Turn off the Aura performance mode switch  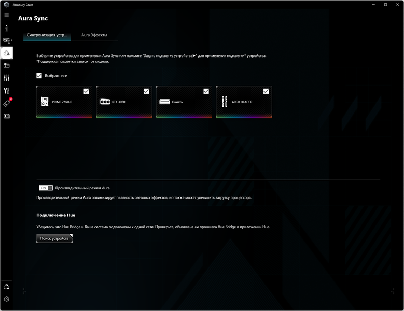click(46, 188)
